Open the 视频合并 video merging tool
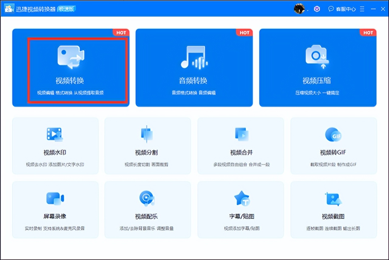Viewport: 389px width, 260px height. click(241, 146)
